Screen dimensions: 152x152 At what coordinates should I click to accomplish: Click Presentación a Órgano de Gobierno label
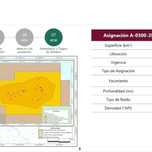click(x=54, y=50)
